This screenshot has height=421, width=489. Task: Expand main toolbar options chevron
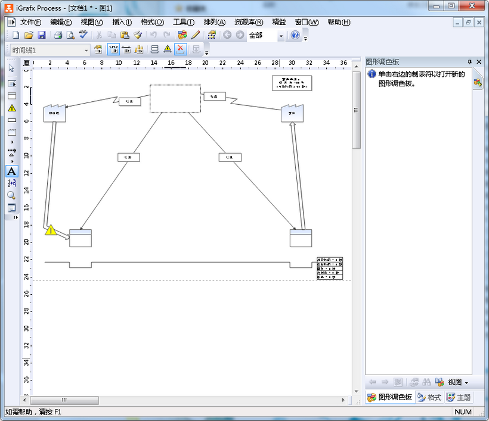(x=305, y=39)
